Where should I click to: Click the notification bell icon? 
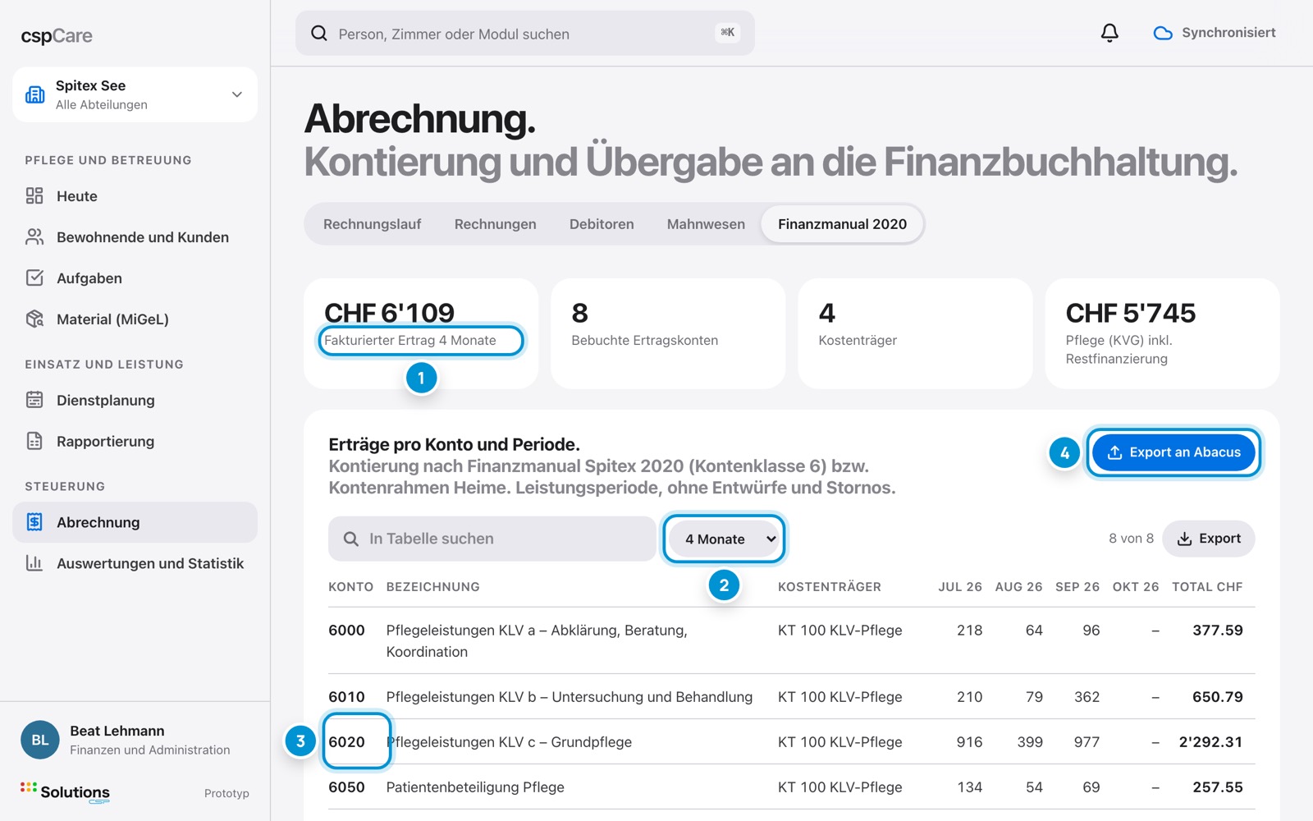point(1109,33)
